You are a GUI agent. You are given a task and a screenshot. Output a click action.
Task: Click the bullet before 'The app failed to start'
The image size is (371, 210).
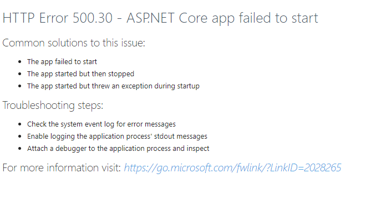pos(20,62)
